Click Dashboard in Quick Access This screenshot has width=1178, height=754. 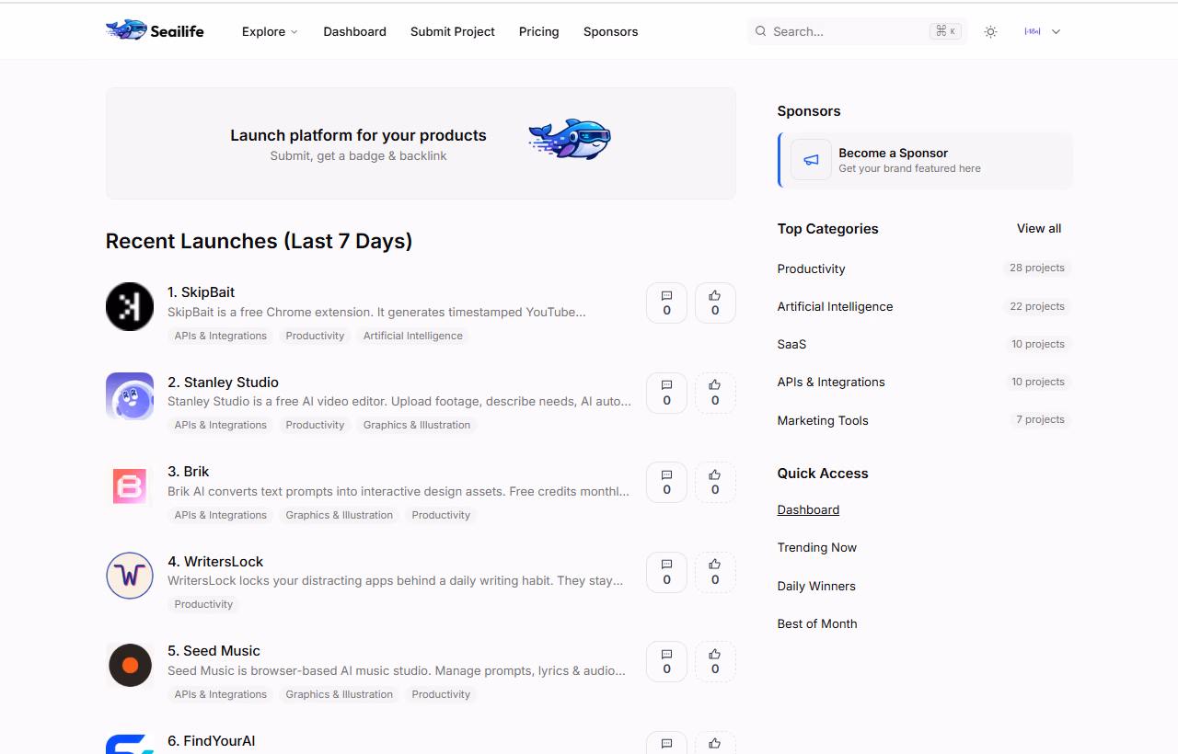808,509
